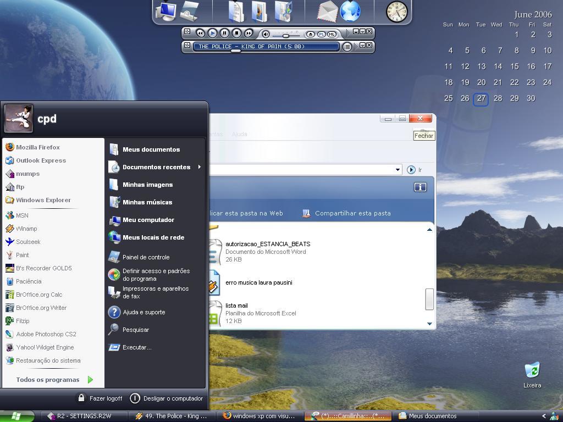Open the address bar dropdown in Explorer window
This screenshot has width=563, height=422.
[x=398, y=170]
